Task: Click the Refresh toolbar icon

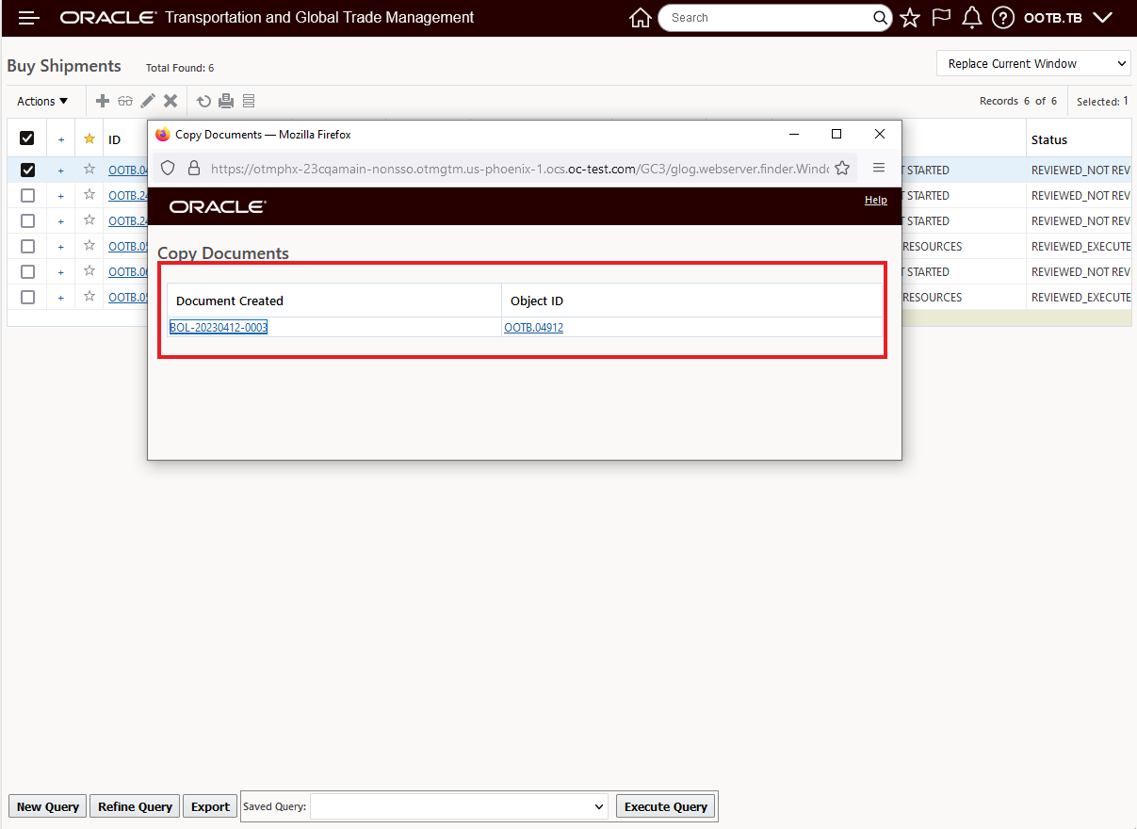Action: pyautogui.click(x=203, y=101)
